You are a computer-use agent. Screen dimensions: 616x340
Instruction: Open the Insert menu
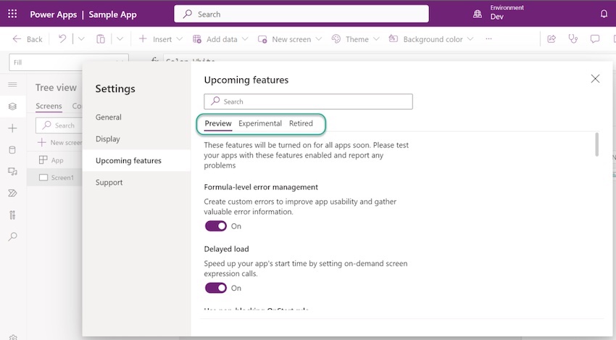[x=155, y=39]
